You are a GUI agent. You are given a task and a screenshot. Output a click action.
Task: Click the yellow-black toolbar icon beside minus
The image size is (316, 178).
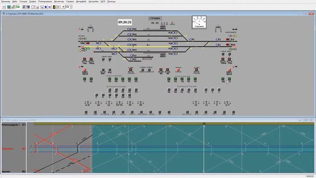coord(54,7)
